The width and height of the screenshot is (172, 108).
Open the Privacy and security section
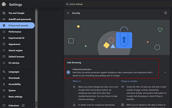pyautogui.click(x=17, y=26)
